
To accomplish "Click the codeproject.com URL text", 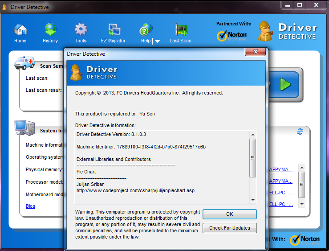I will pyautogui.click(x=135, y=191).
